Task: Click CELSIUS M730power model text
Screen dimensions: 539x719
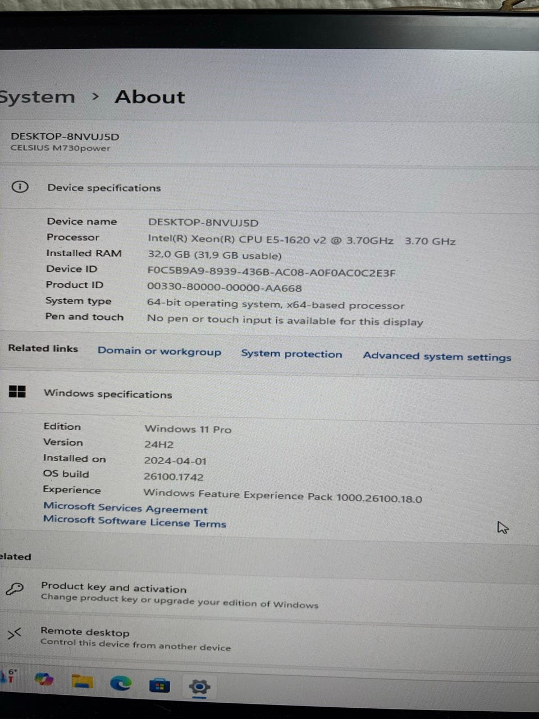Action: 61,148
